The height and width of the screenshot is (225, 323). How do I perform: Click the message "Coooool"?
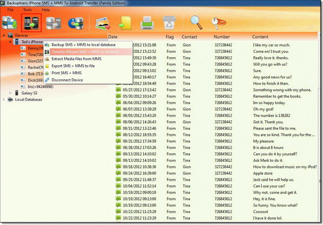pos(261,212)
